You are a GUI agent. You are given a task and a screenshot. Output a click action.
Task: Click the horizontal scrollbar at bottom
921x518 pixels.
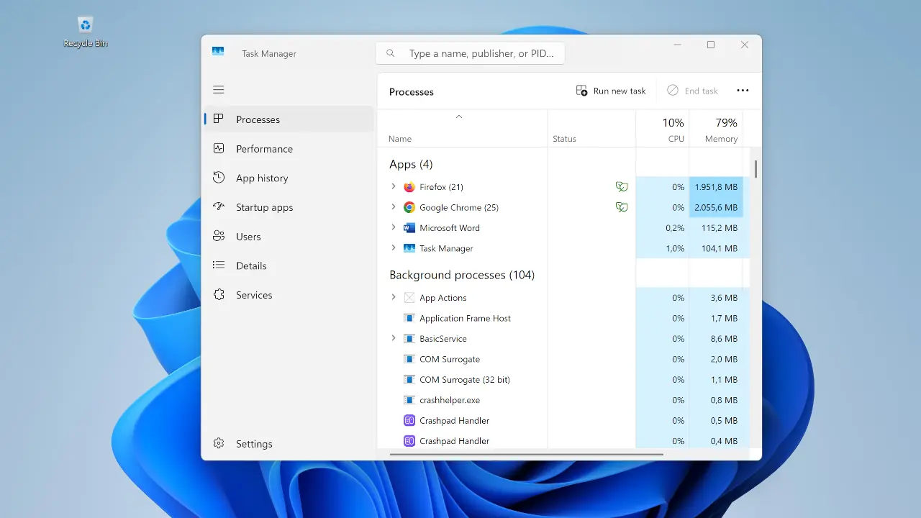point(527,454)
